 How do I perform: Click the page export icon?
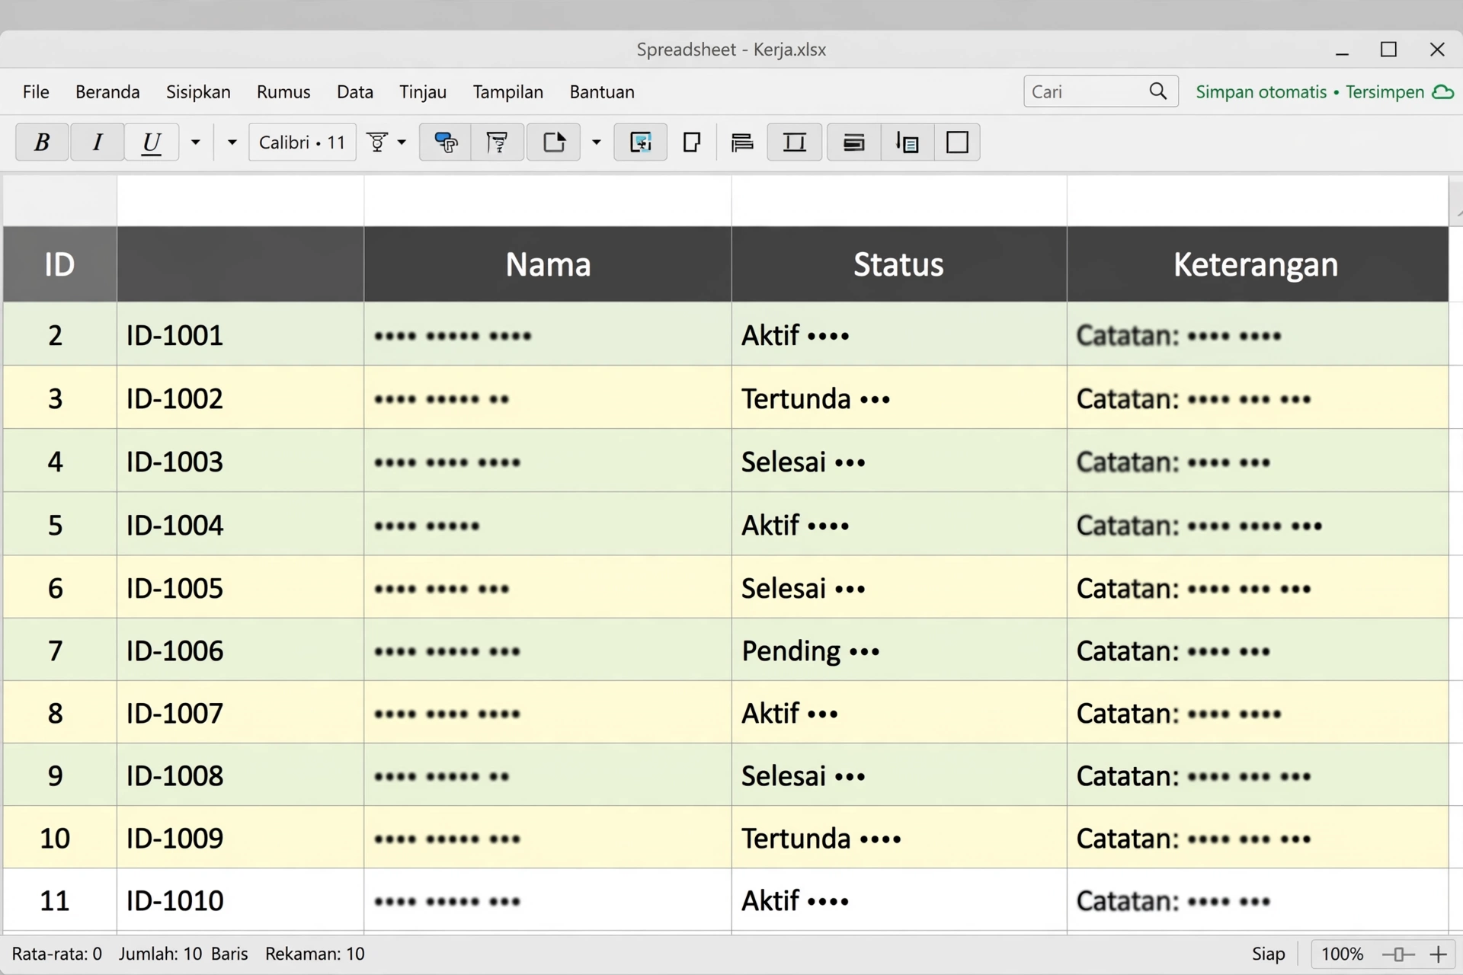click(x=554, y=142)
